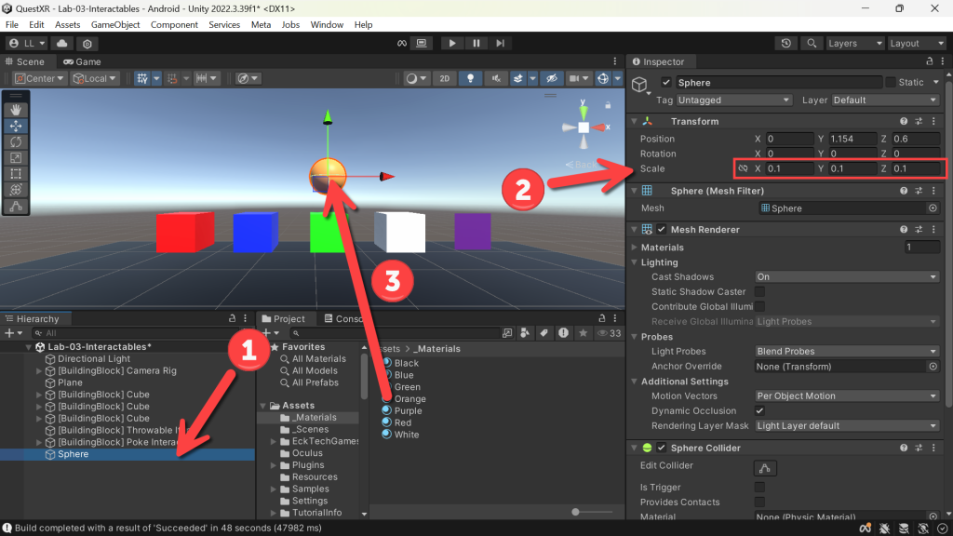Toggle Mesh Renderer enabled checkbox
953x536 pixels.
pos(662,230)
